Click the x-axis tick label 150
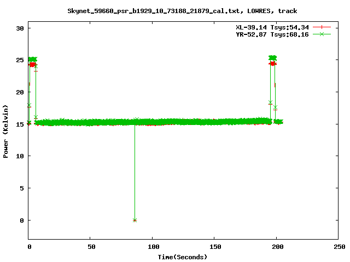 pos(215,247)
